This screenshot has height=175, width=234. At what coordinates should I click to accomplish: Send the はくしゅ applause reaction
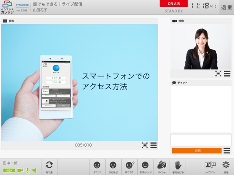pos(162,167)
